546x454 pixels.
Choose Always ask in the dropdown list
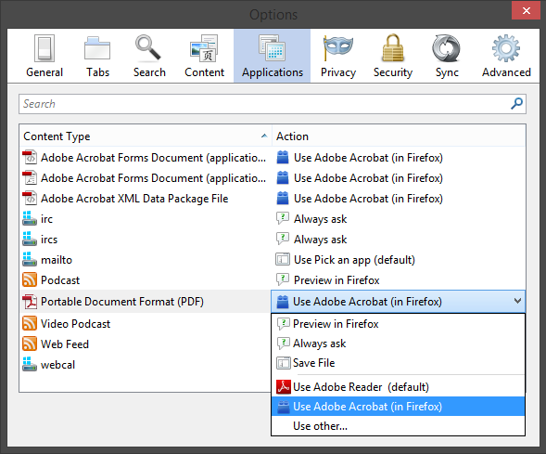click(398, 344)
